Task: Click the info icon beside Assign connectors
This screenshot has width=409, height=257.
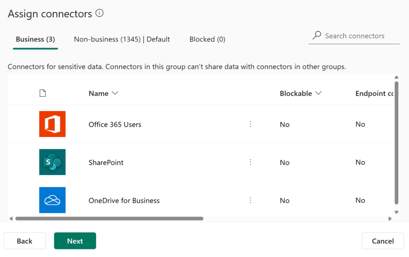Action: [x=99, y=13]
